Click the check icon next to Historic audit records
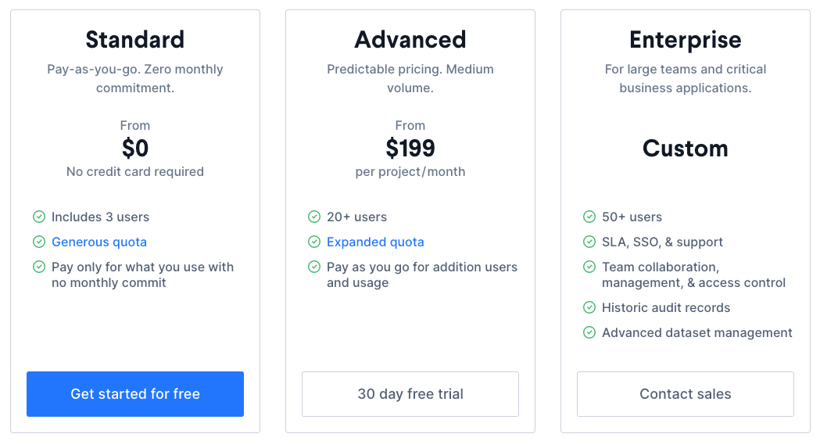The width and height of the screenshot is (820, 441). pyautogui.click(x=589, y=307)
